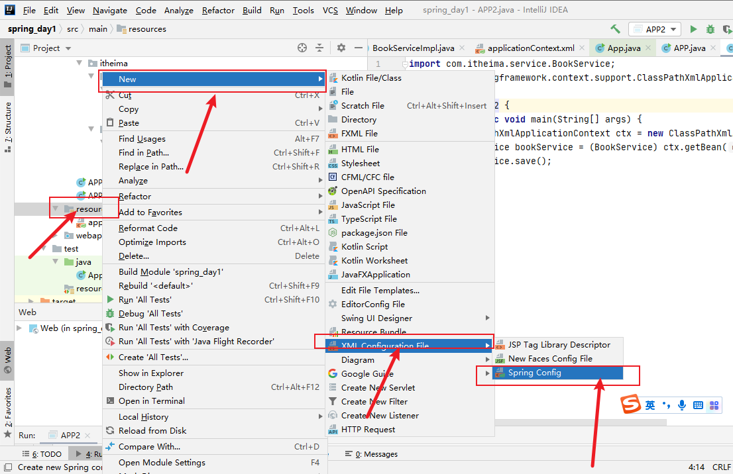Click the Sogou microphone voice input icon
The width and height of the screenshot is (733, 474).
tap(681, 405)
